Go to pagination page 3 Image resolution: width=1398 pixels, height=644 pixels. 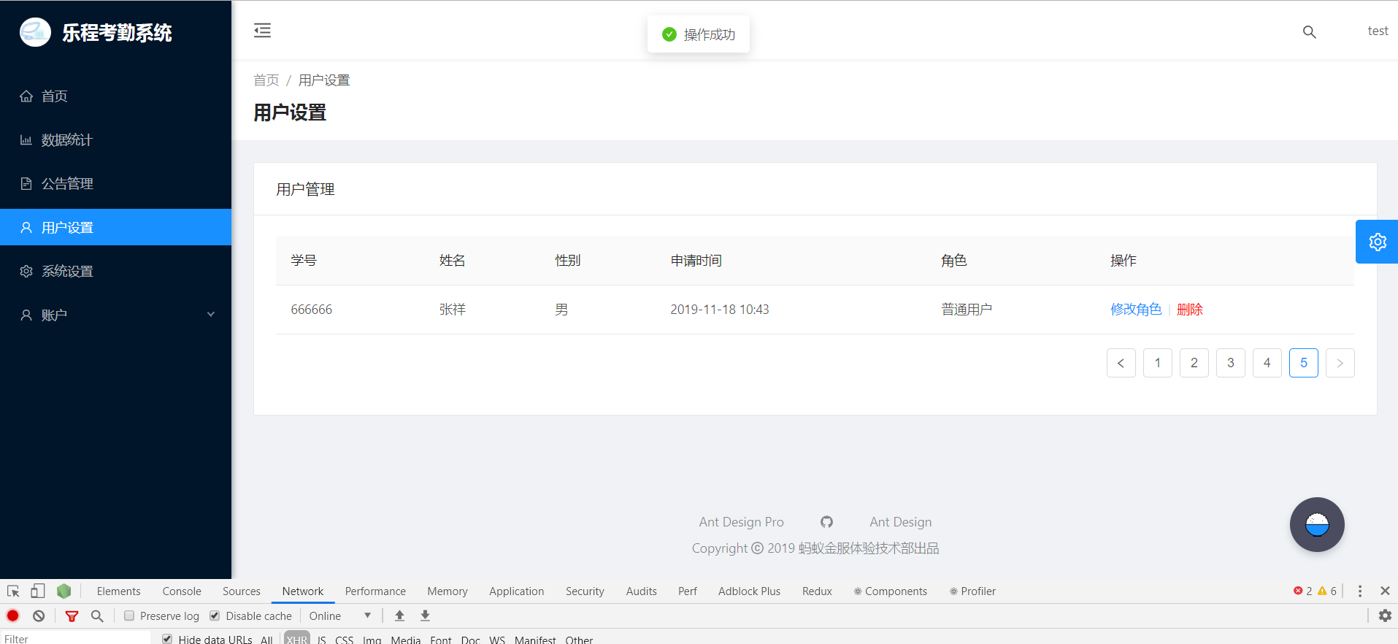click(x=1231, y=363)
